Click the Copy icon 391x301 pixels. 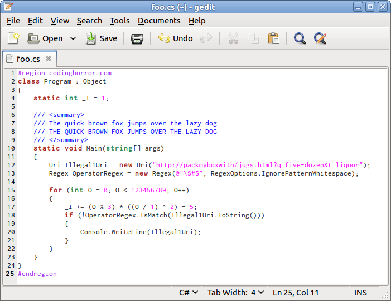pos(253,38)
